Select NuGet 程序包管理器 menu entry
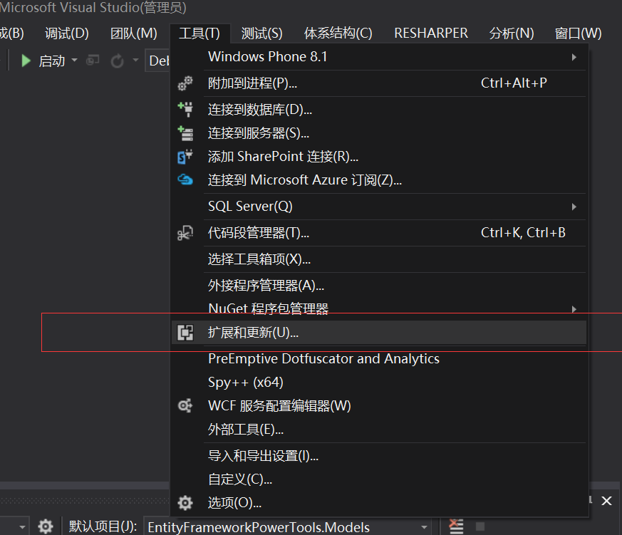 pos(379,309)
